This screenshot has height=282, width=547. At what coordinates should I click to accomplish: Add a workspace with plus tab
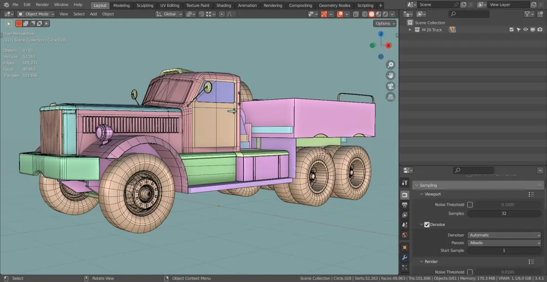[381, 5]
